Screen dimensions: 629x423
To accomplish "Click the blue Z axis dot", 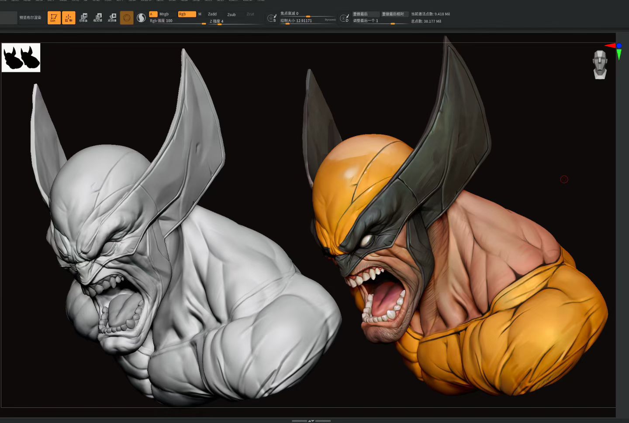I will (619, 45).
